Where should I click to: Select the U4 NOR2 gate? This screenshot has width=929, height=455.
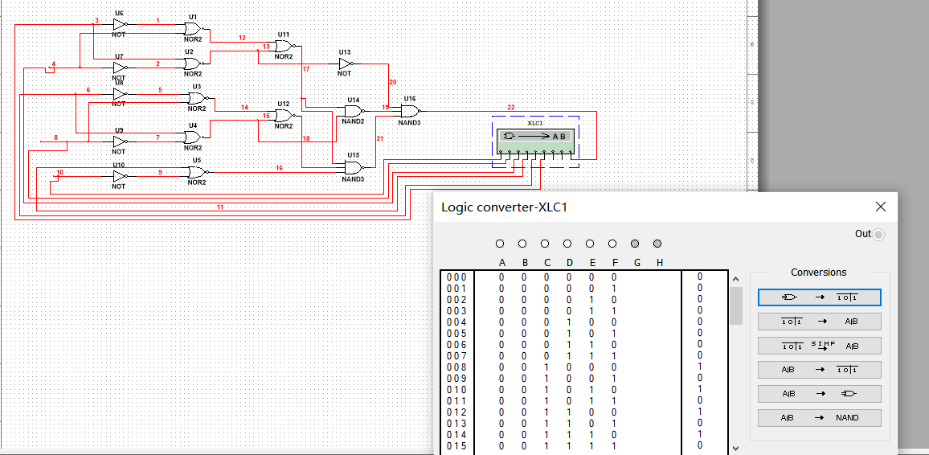(x=193, y=137)
